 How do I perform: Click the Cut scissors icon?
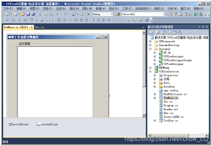pos(40,14)
